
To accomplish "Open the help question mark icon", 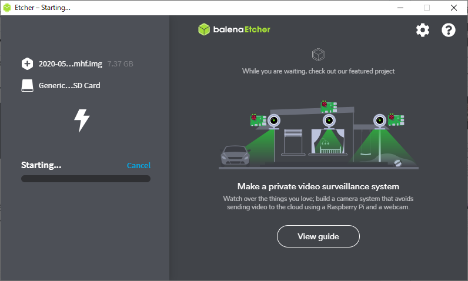I will [448, 30].
